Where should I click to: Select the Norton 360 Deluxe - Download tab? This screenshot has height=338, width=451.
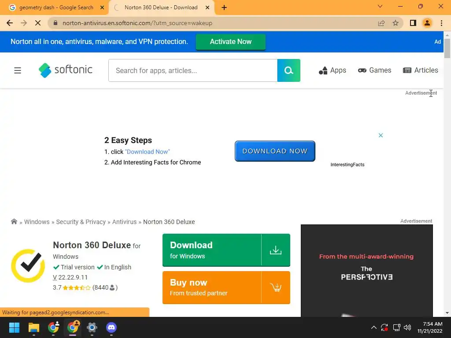coord(161,7)
